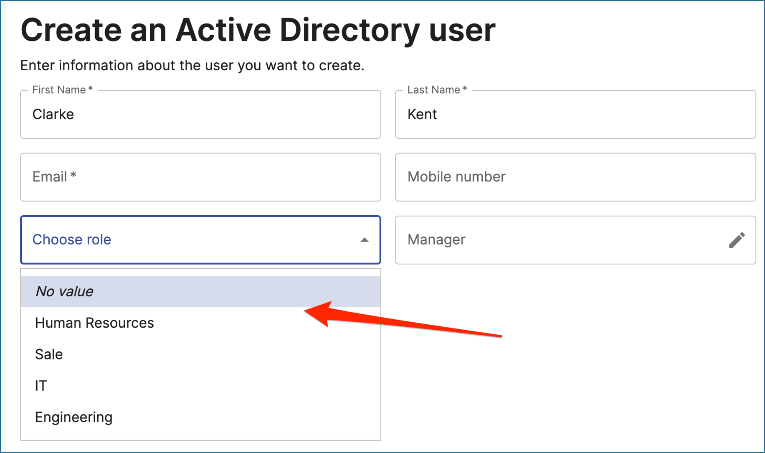Image resolution: width=765 pixels, height=453 pixels.
Task: Click the First Name field containing Clarke
Action: point(200,115)
